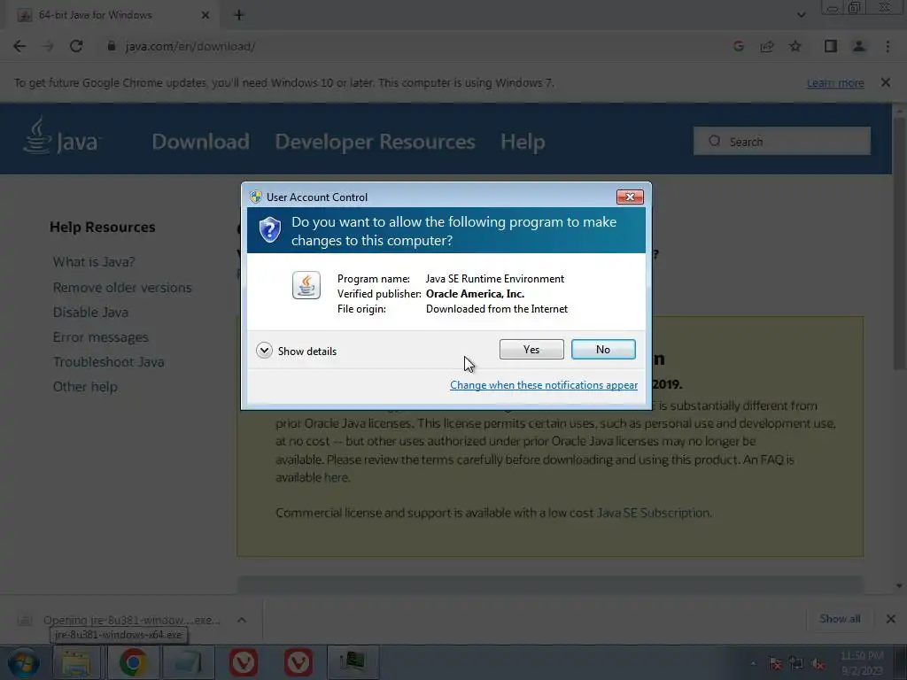This screenshot has height=680, width=907.
Task: Open Developer Resources menu
Action: coord(375,142)
